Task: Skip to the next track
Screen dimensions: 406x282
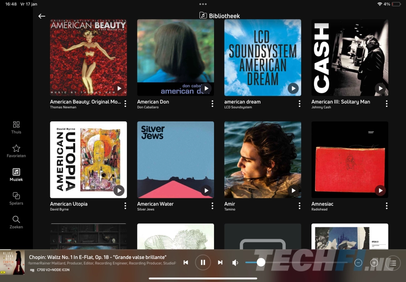Action: coord(220,262)
